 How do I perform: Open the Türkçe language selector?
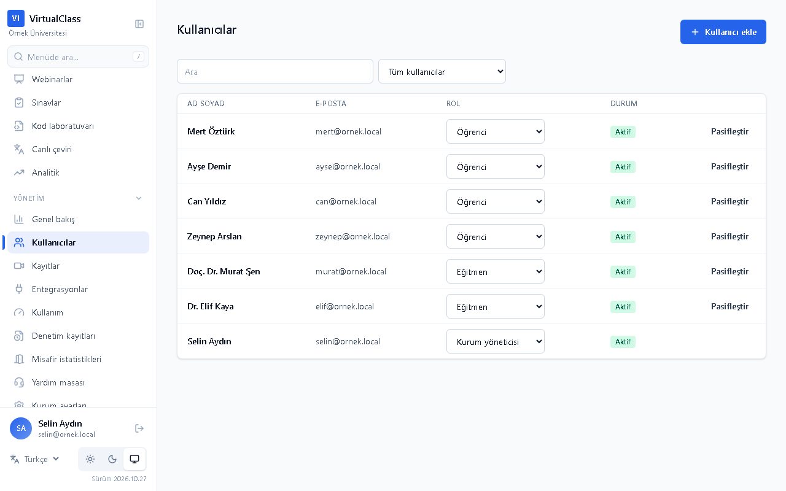[35, 459]
